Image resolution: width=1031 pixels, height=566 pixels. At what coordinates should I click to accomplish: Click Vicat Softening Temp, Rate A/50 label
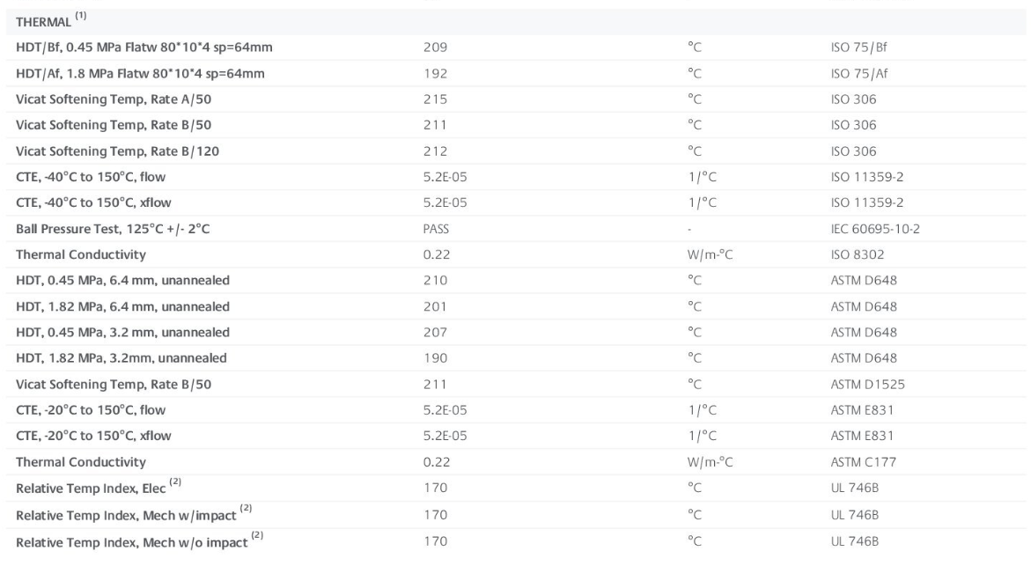coord(114,99)
